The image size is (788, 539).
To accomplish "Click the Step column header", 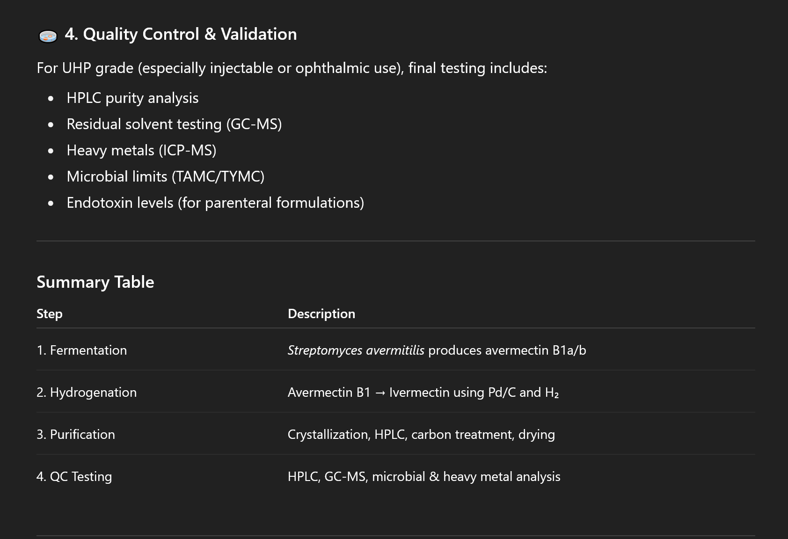I will pyautogui.click(x=50, y=314).
